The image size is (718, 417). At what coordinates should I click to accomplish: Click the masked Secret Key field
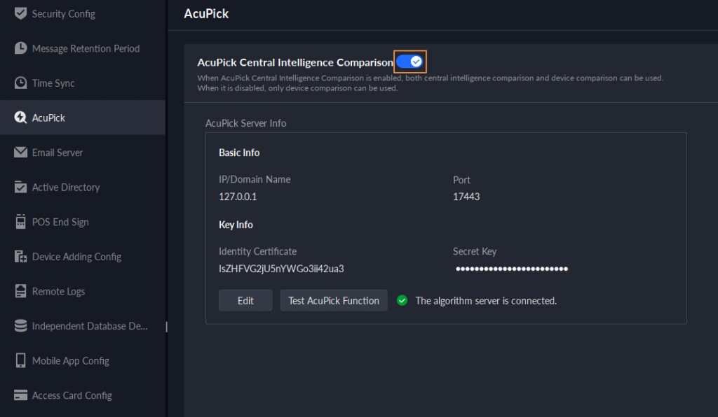[x=511, y=269]
